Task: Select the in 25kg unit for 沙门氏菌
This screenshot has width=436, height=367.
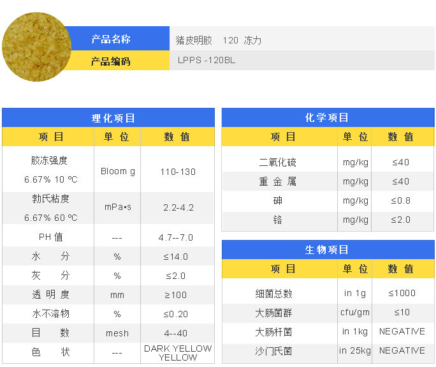Action: pos(355,351)
